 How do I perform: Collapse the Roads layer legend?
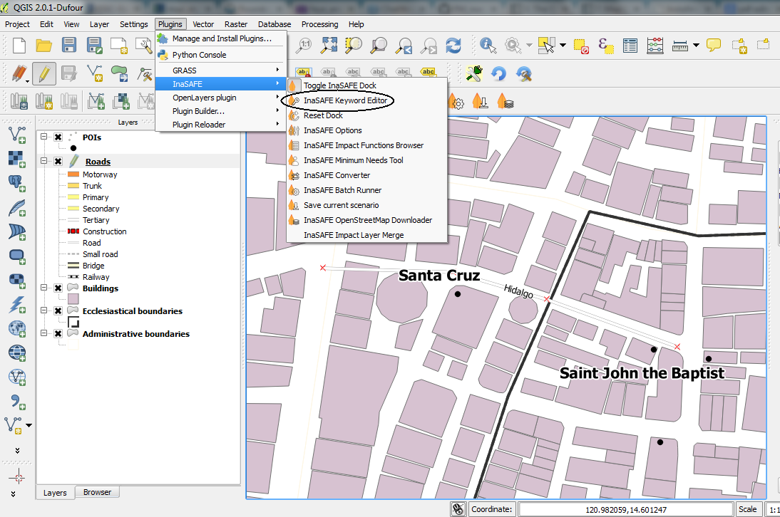coord(43,161)
